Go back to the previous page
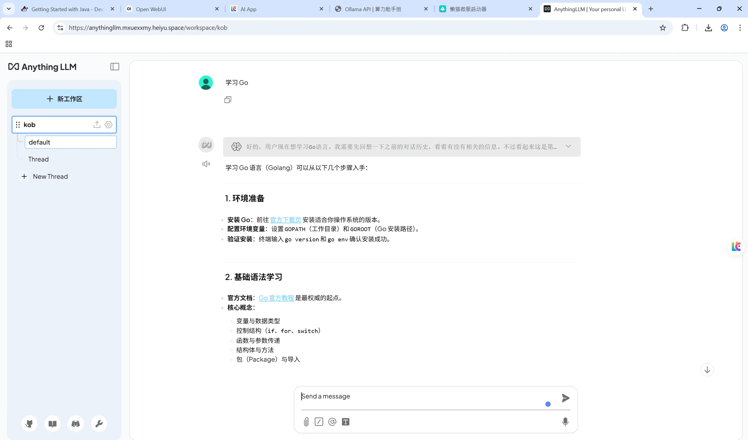 pyautogui.click(x=10, y=27)
